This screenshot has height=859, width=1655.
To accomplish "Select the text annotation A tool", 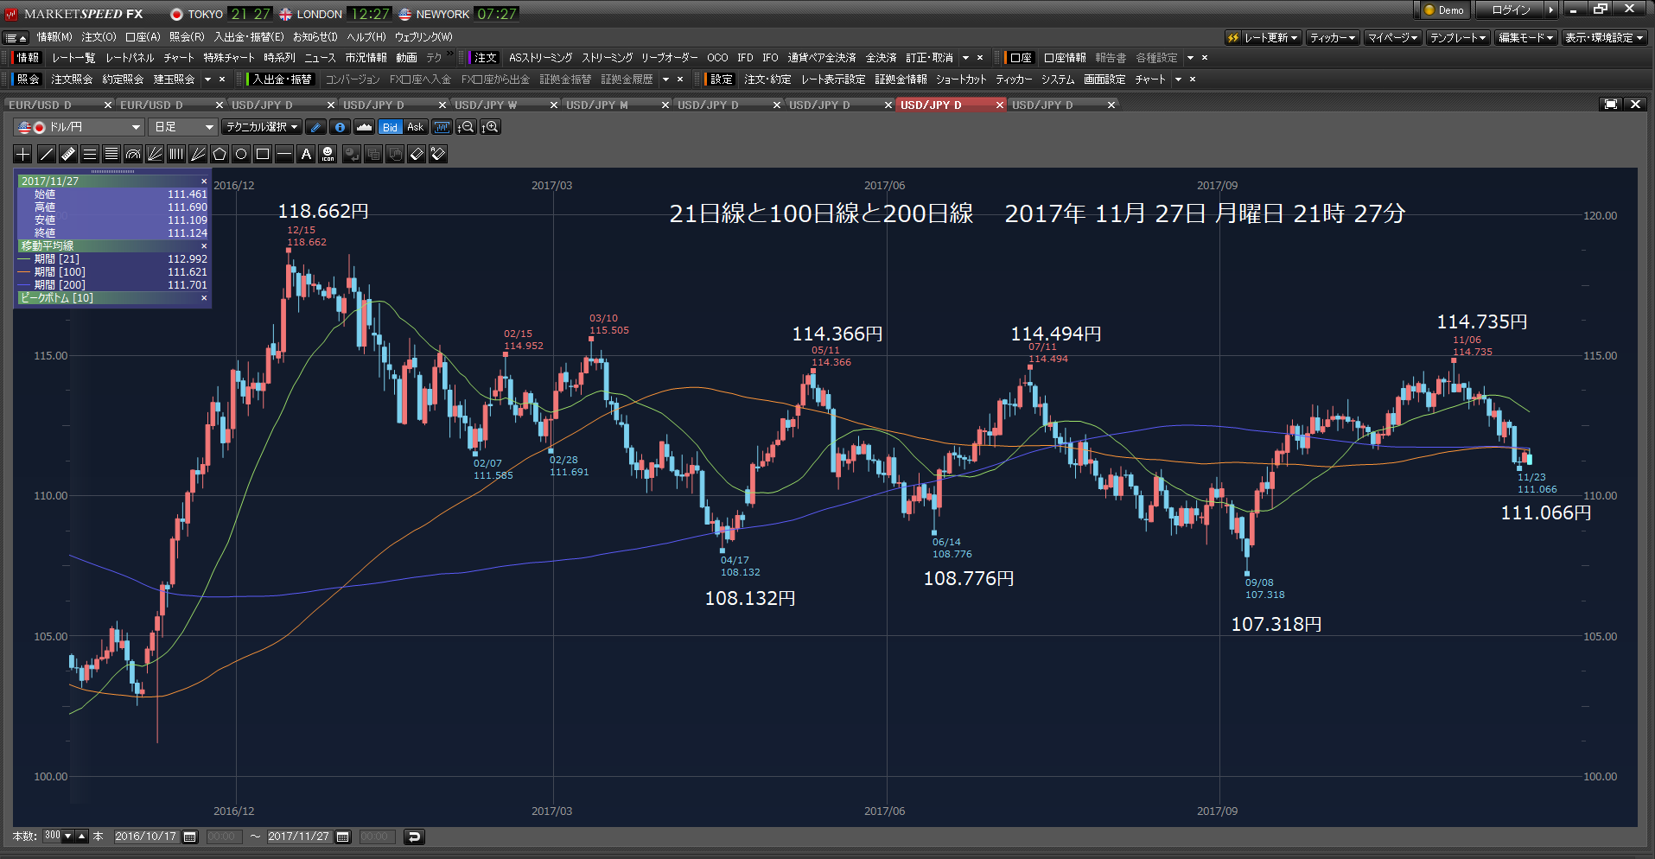I will [x=306, y=154].
